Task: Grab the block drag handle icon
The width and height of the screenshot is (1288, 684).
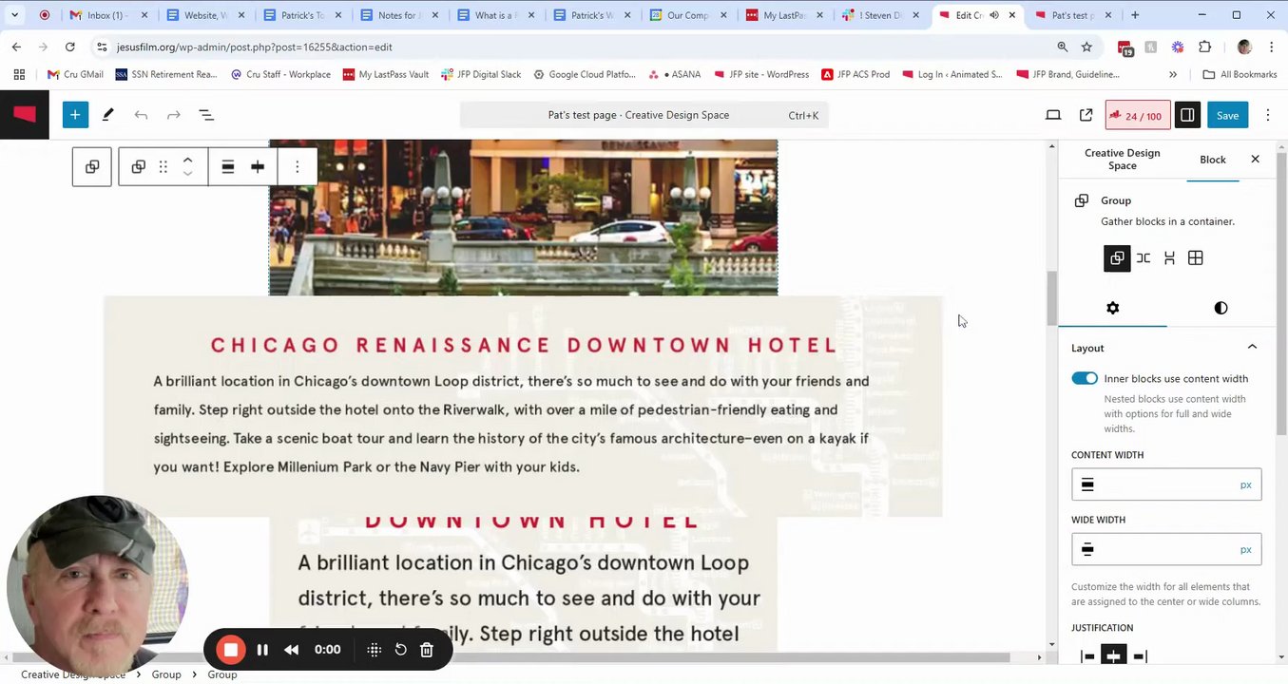Action: click(163, 167)
